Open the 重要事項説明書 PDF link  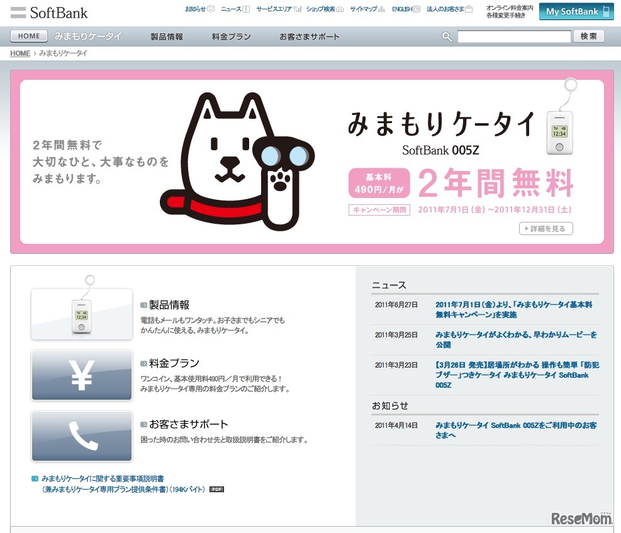(123, 484)
